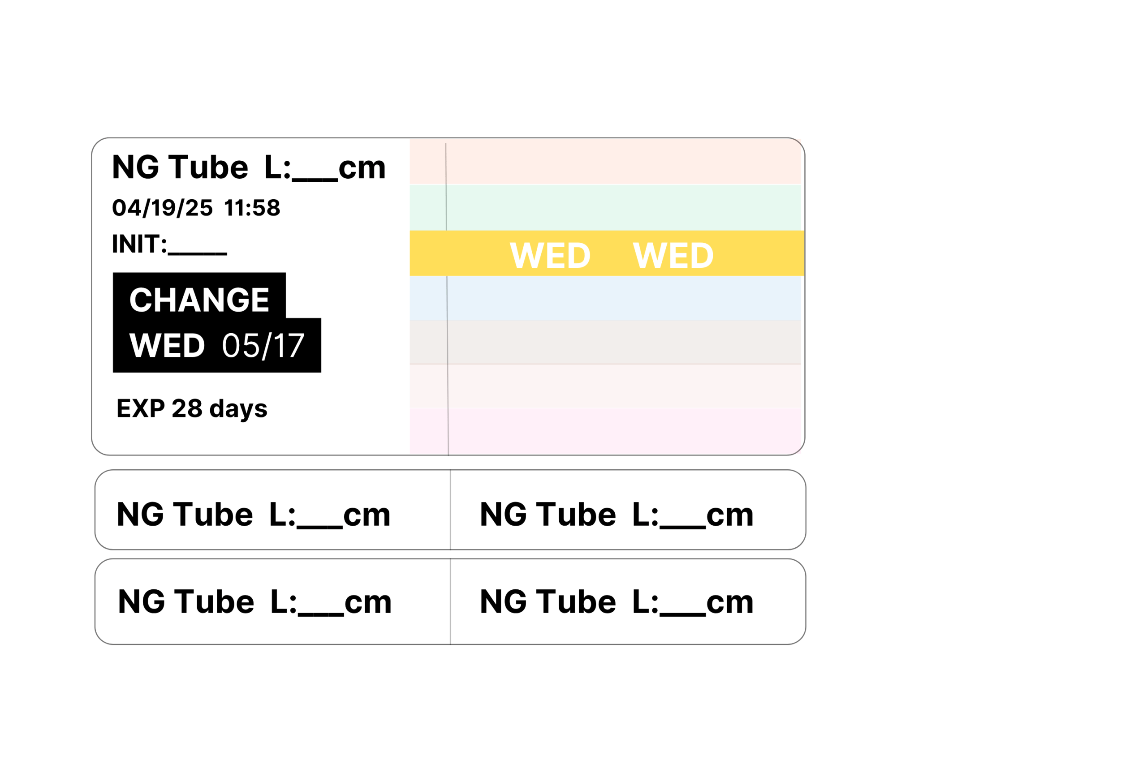Select the lavender pink bottom band
1147x764 pixels.
point(605,431)
